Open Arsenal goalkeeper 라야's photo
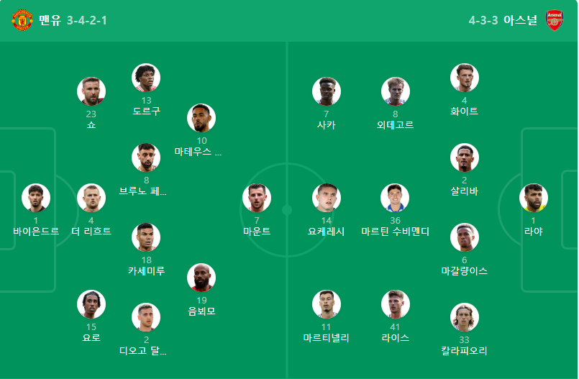This screenshot has width=579, height=379. 533,198
